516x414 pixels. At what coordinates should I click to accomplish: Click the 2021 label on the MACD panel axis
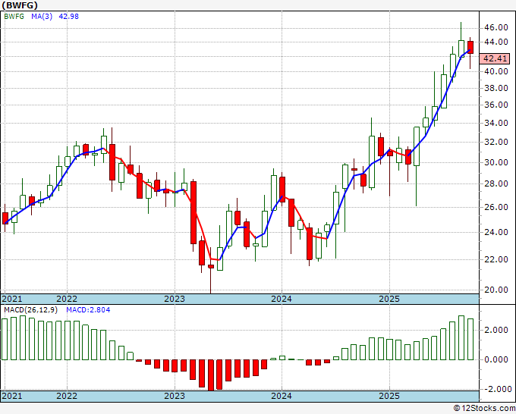point(12,396)
